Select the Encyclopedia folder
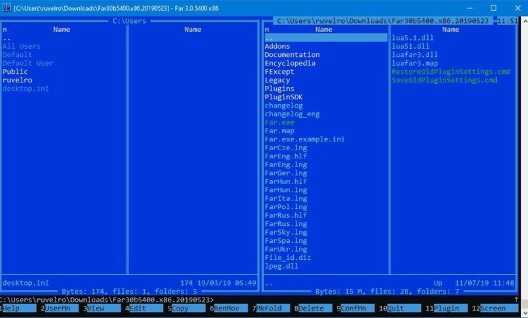 pyautogui.click(x=290, y=64)
